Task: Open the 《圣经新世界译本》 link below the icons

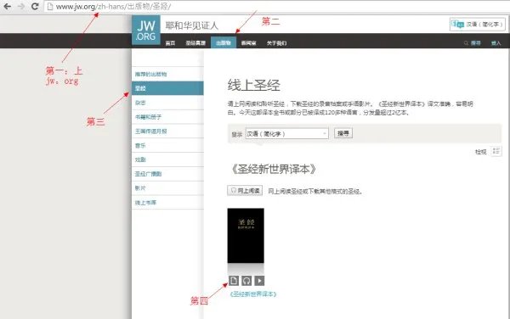Action: click(252, 294)
